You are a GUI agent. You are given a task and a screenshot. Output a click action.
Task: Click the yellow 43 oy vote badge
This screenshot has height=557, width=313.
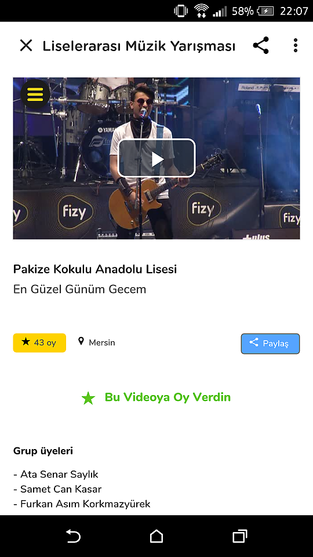(x=39, y=343)
